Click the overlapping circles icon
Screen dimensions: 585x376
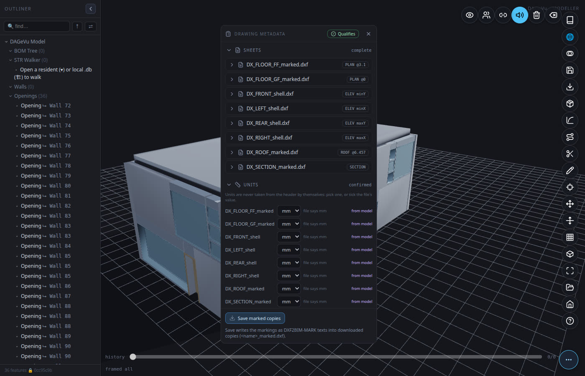[x=570, y=53]
